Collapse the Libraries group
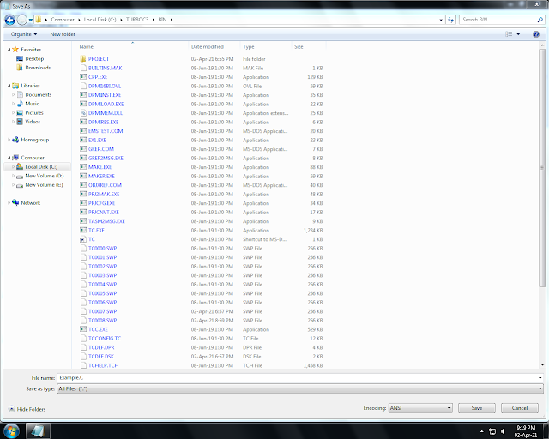The height and width of the screenshot is (439, 549). tap(9, 86)
